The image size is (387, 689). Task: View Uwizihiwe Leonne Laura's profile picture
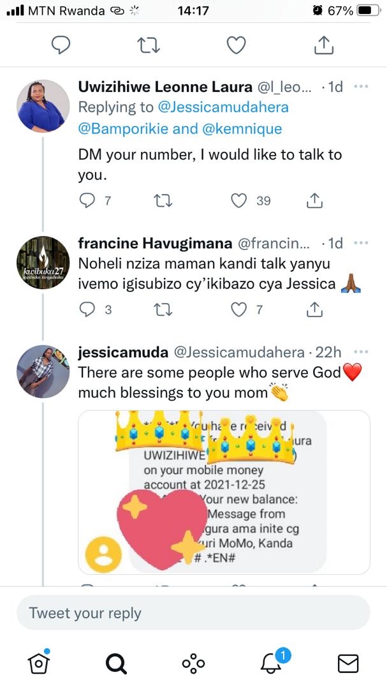coord(43,106)
